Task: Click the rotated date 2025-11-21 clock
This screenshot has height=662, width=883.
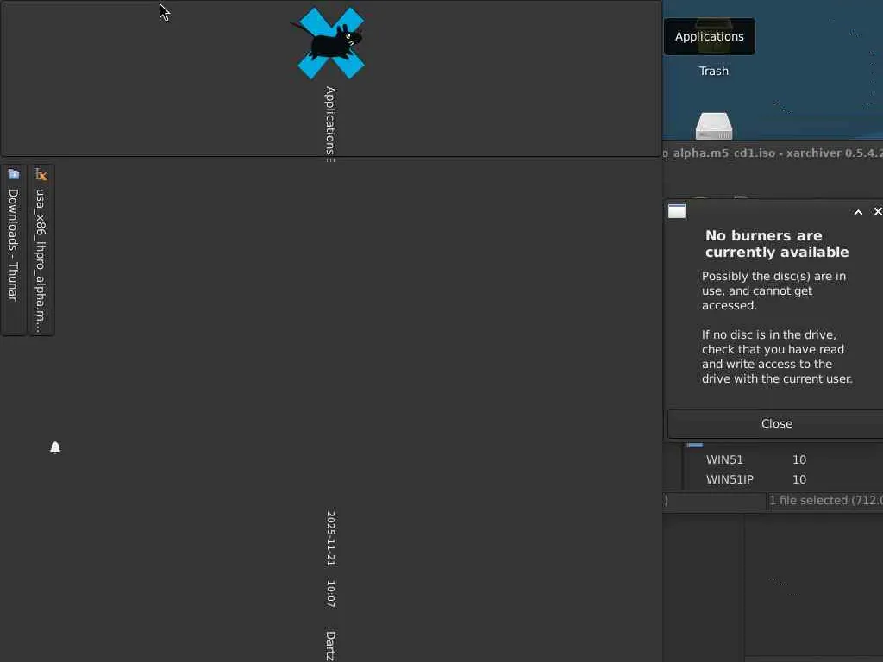Action: point(330,539)
